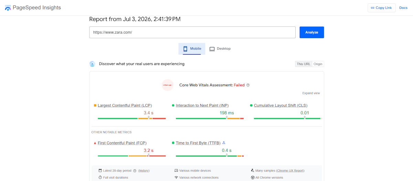Screen dimensions: 413x181
Task: Click the help icon after Latest 28-day period
Action: click(135, 171)
